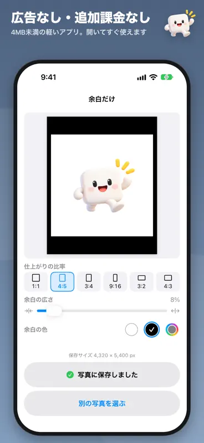
Task: Select the white margin color
Action: tap(131, 329)
